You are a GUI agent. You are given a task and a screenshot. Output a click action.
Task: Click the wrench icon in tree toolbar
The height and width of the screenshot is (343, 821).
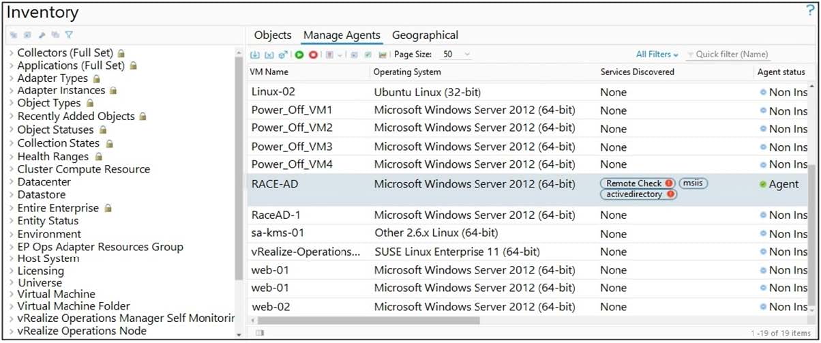[x=42, y=35]
